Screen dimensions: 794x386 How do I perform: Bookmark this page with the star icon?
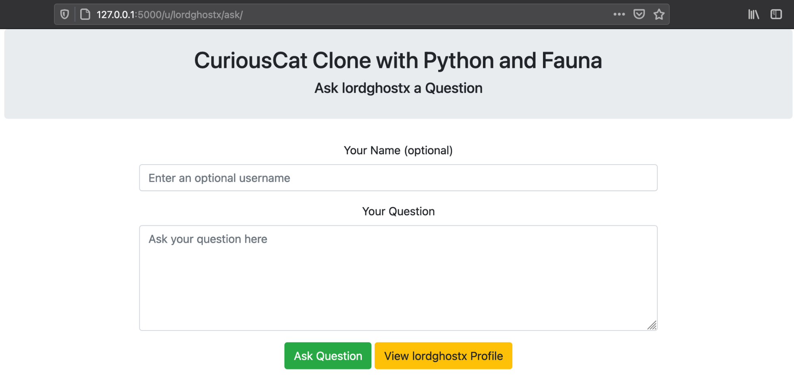(x=659, y=14)
